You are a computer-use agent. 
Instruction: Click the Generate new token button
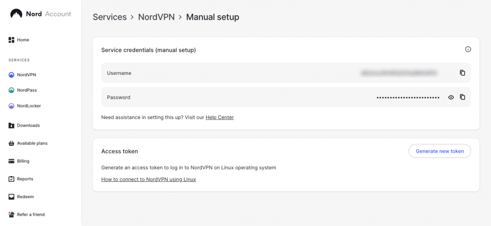[440, 151]
